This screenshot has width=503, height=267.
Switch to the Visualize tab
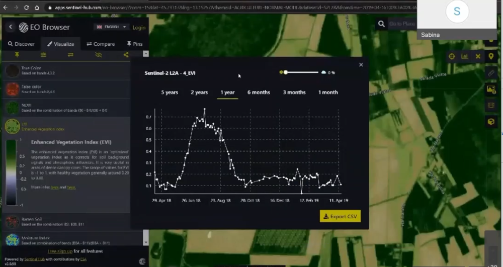[60, 44]
